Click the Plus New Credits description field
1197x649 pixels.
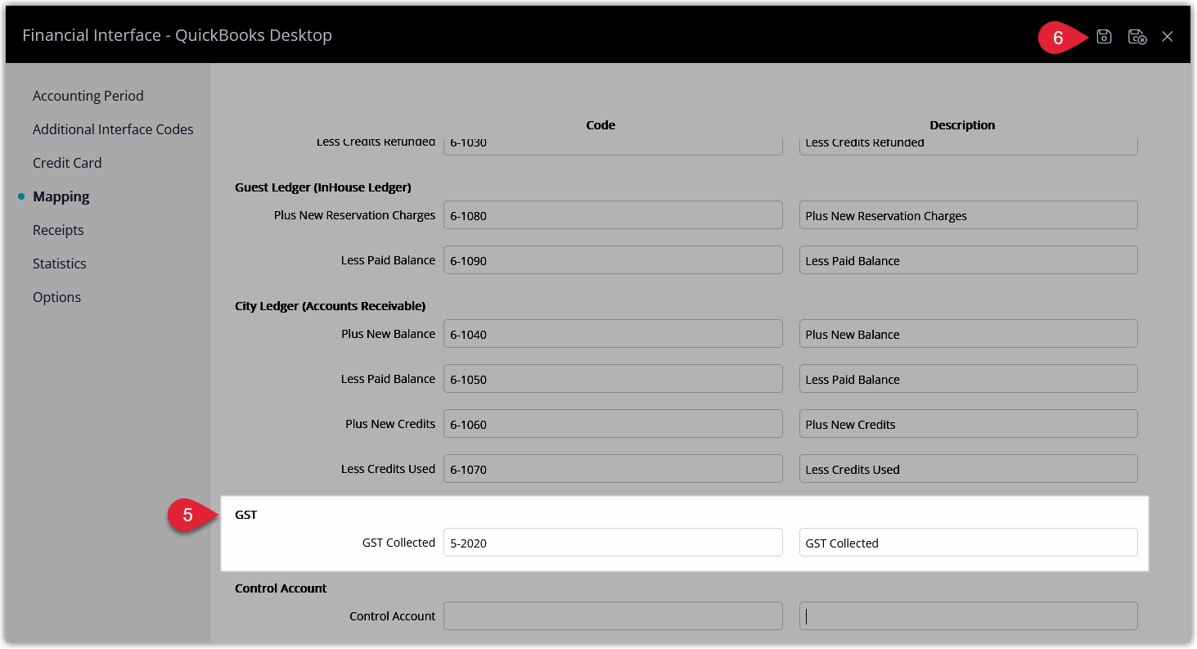click(968, 424)
